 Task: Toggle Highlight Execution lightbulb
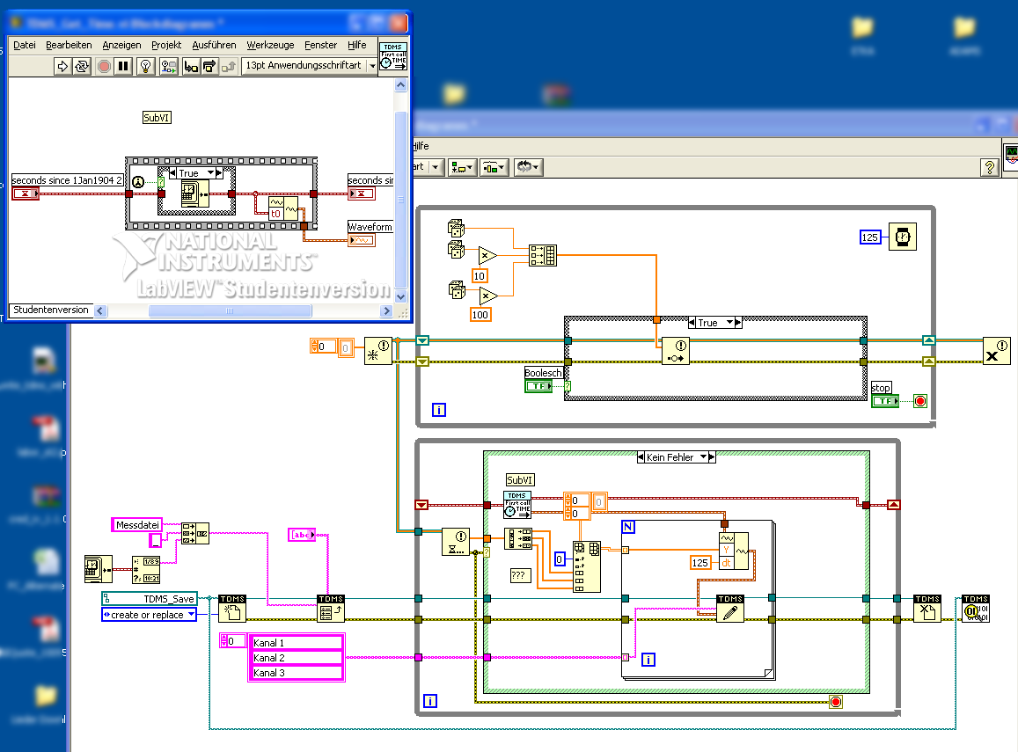[146, 66]
